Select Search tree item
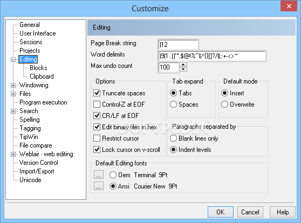 (x=29, y=111)
